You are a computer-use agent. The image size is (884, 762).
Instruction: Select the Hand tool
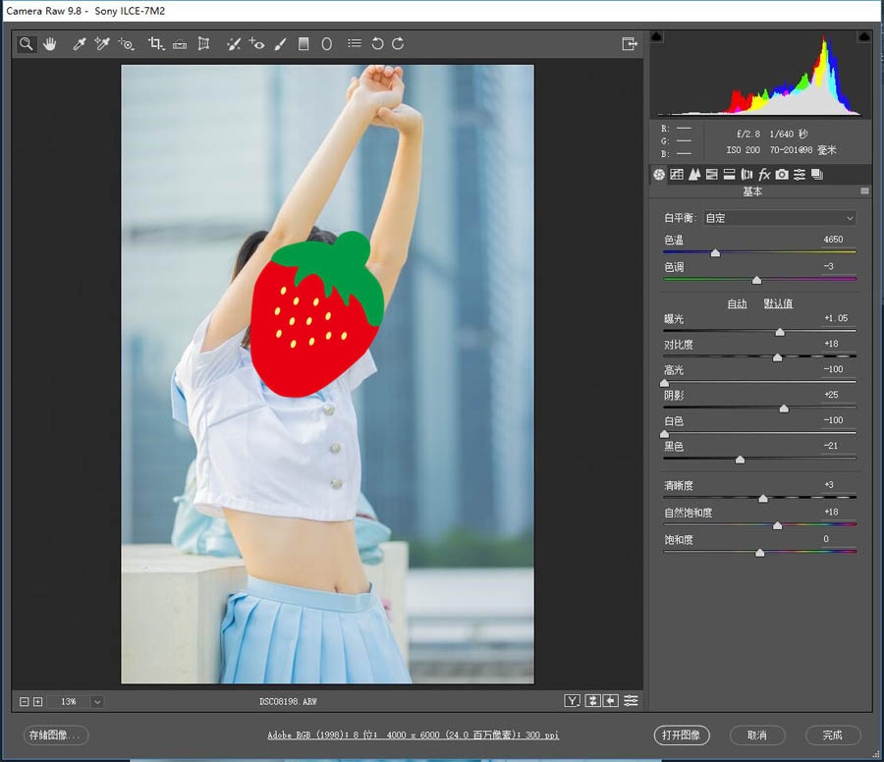(49, 44)
